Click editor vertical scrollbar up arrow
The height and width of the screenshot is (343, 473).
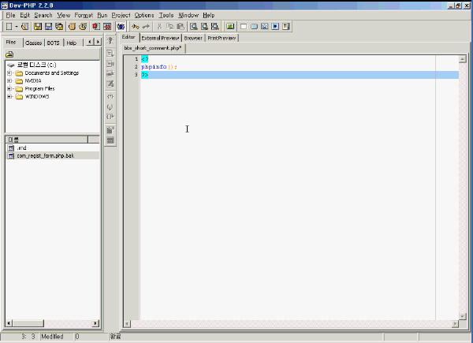[x=463, y=59]
